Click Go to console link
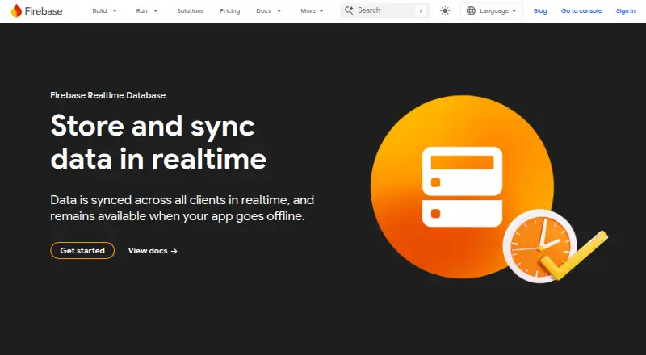646x355 pixels. pyautogui.click(x=581, y=11)
